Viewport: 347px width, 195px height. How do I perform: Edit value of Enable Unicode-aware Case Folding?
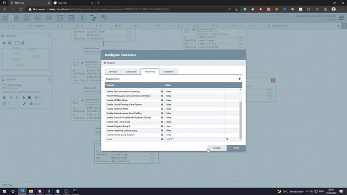[194, 113]
